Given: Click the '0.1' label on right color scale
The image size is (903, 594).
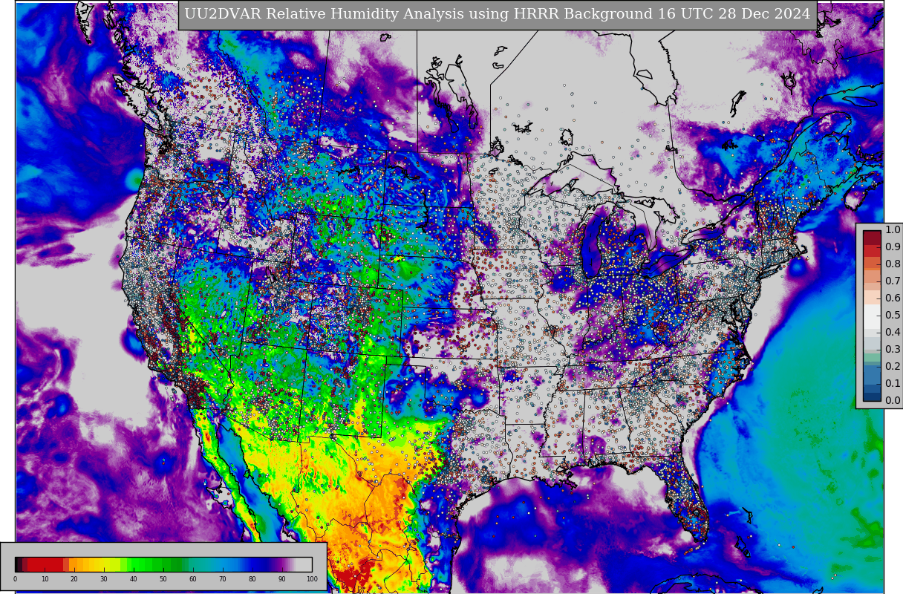Looking at the screenshot, I should pos(893,384).
